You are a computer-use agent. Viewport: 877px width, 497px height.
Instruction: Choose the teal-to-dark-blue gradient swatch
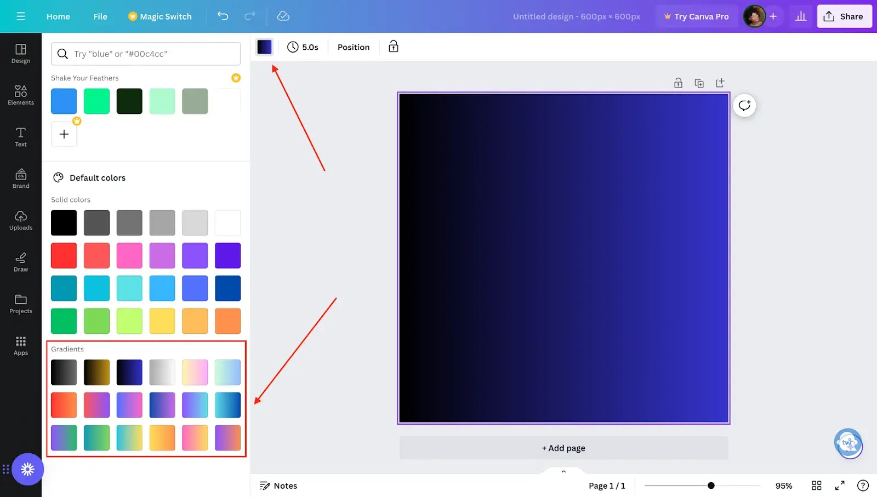pyautogui.click(x=227, y=405)
